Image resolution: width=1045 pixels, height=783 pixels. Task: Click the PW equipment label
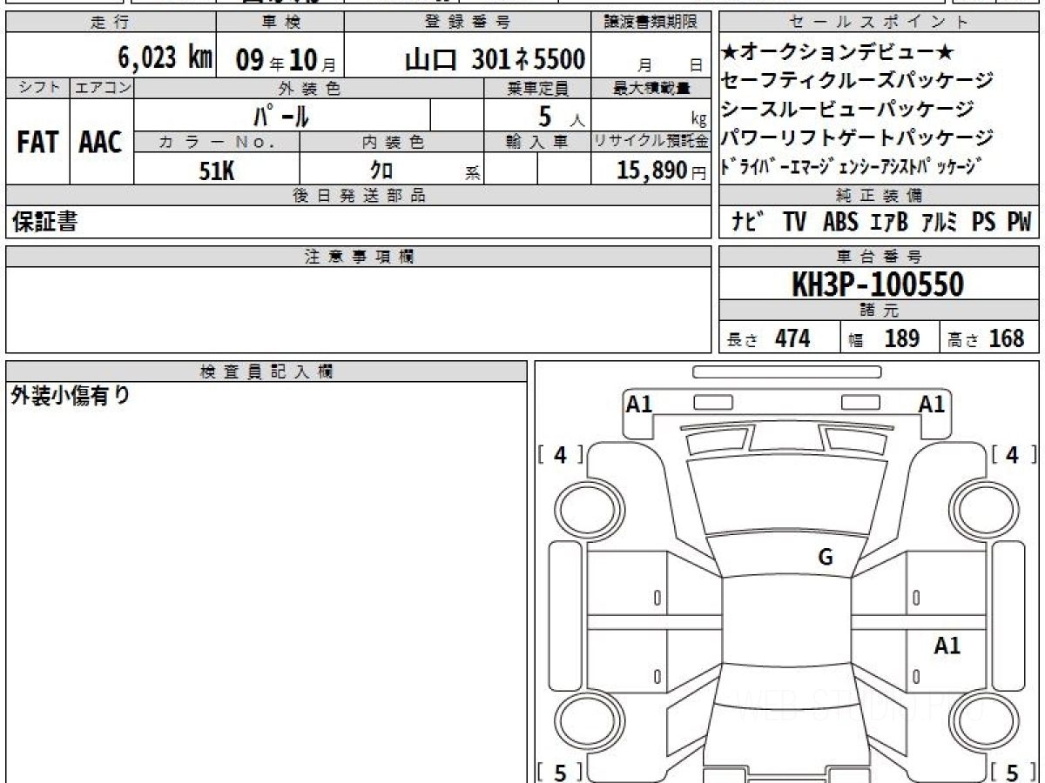(1019, 223)
